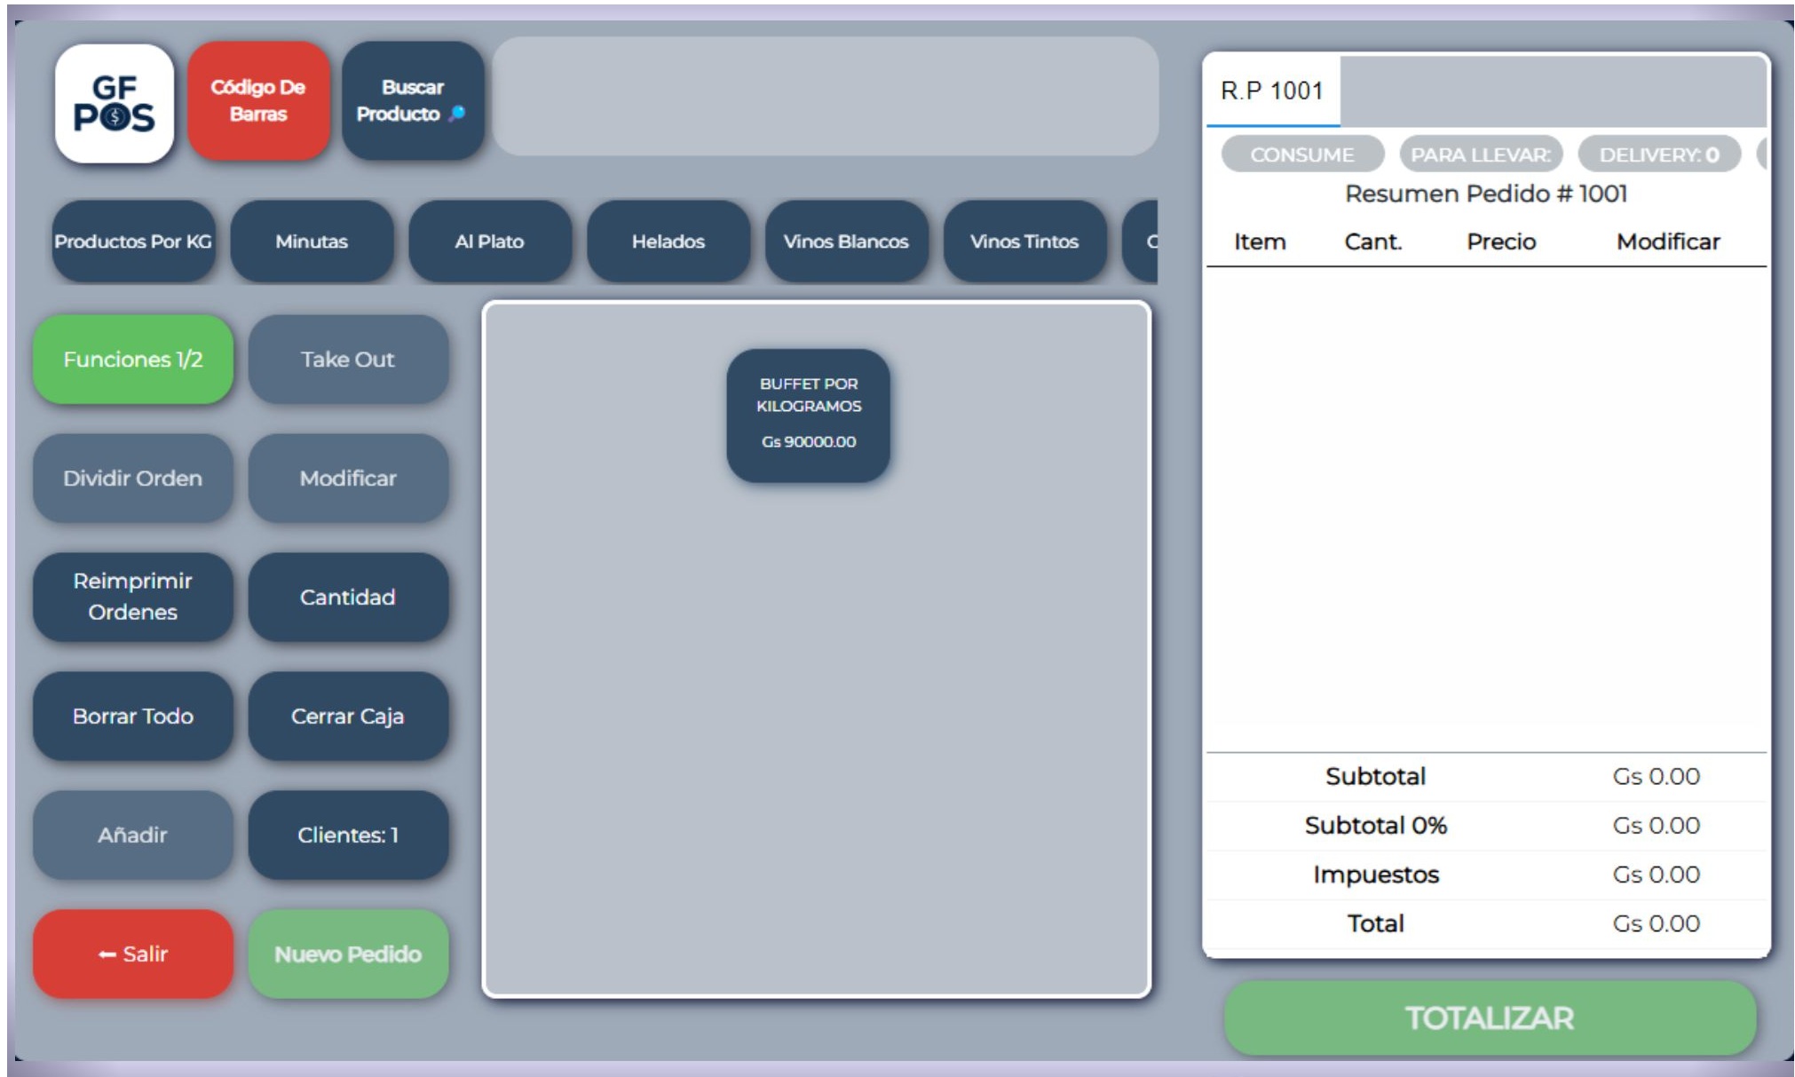Click Cerrar Caja button
Image resolution: width=1795 pixels, height=1077 pixels.
pos(348,716)
